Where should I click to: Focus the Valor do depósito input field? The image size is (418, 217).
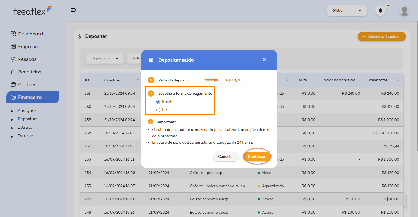coord(246,80)
